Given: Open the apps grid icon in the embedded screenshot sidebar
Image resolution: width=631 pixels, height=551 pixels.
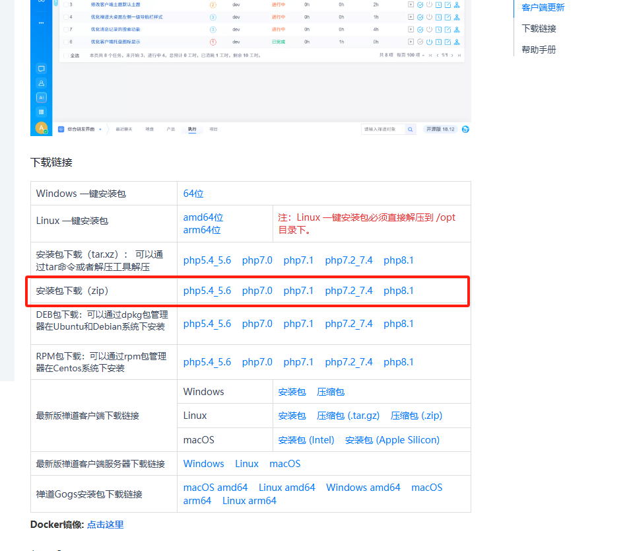Looking at the screenshot, I should coord(42,112).
